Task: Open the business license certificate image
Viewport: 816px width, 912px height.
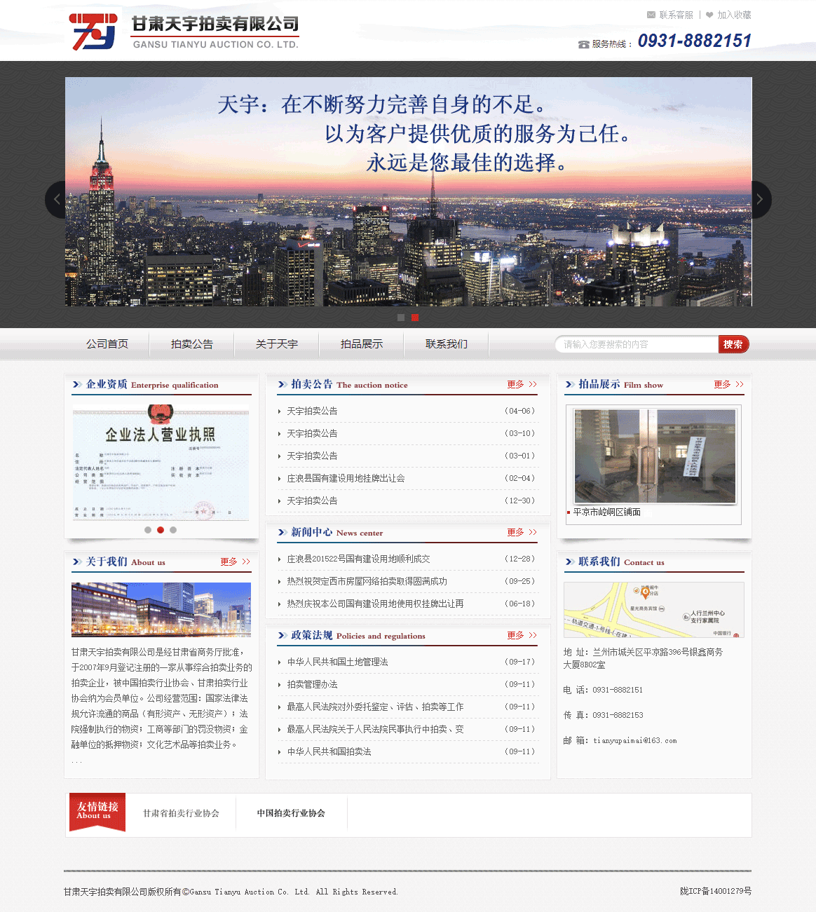Action: 161,463
